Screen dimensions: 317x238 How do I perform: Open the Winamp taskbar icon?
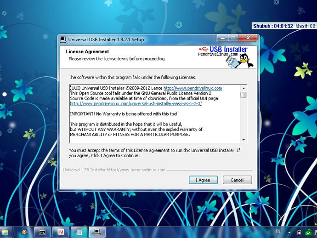tap(24, 232)
